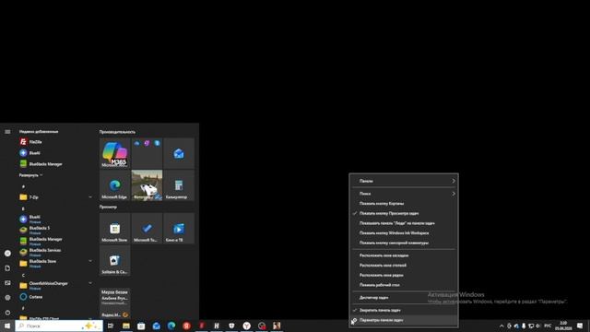590x332 pixels.
Task: Open Task Manager from context menu
Action: click(x=404, y=297)
